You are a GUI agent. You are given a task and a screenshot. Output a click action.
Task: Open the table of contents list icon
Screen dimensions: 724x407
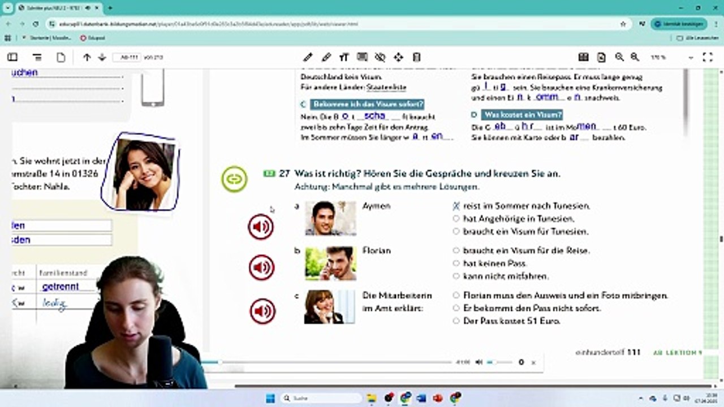(37, 57)
